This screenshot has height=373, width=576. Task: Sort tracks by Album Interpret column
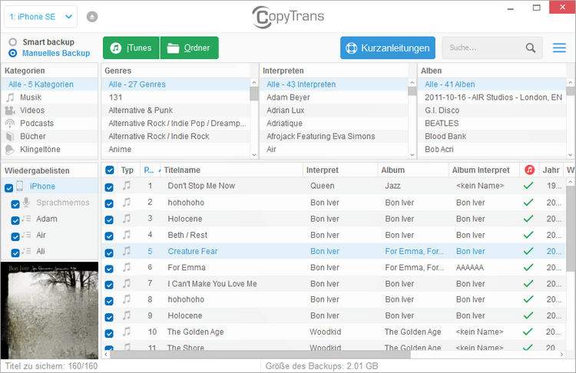484,170
